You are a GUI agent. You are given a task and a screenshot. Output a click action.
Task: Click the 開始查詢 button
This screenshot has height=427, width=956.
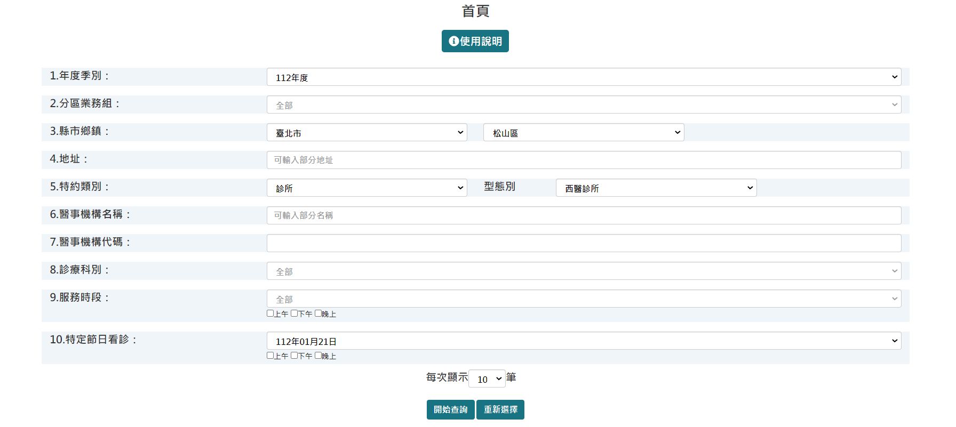[x=450, y=409]
